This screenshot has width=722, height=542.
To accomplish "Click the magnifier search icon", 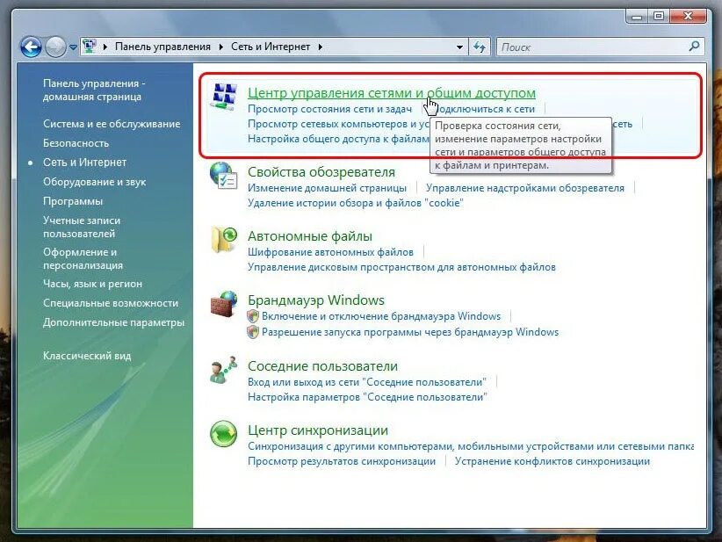I will tap(695, 46).
